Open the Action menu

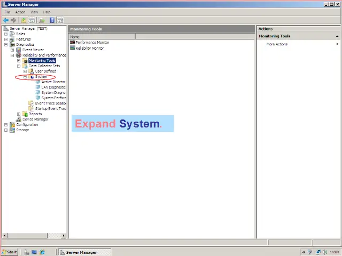(20, 12)
